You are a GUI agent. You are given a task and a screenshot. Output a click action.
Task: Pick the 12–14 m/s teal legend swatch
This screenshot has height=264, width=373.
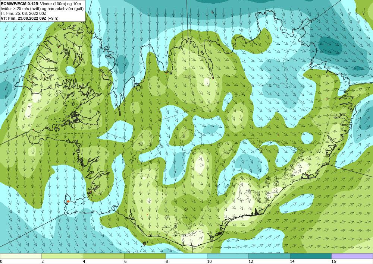[269, 256]
